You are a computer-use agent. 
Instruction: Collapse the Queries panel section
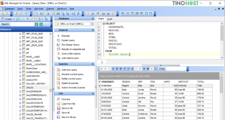tap(93, 64)
